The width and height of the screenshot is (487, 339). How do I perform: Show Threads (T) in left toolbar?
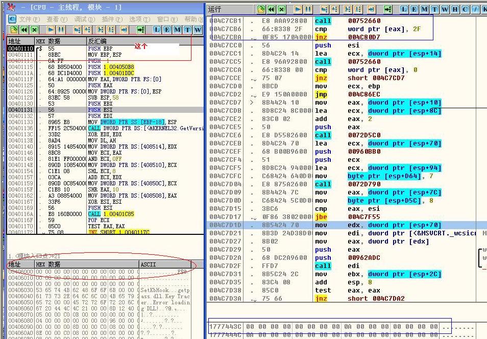click(187, 30)
